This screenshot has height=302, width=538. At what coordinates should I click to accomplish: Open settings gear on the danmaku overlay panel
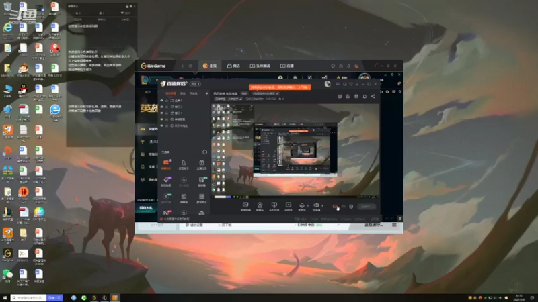pos(130,6)
